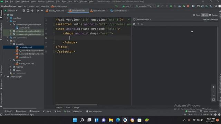Click the green Debug bug icon
Screen dimensions: 221x124
coord(171,6)
